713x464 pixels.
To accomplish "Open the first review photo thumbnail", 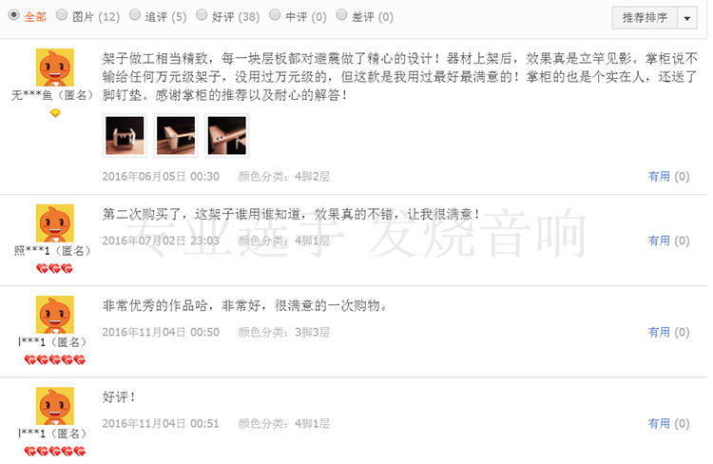I will (125, 135).
